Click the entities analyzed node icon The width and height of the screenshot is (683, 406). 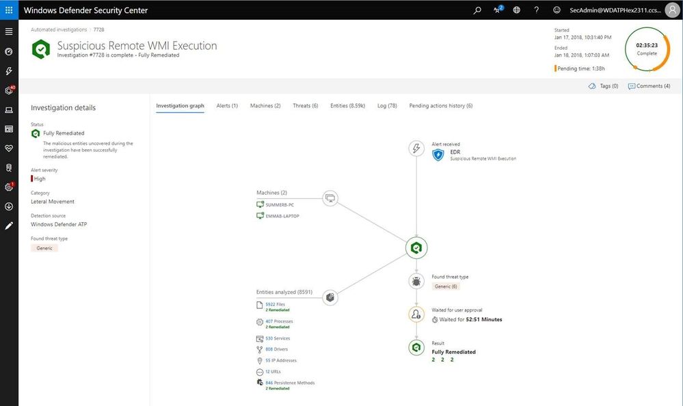[330, 297]
